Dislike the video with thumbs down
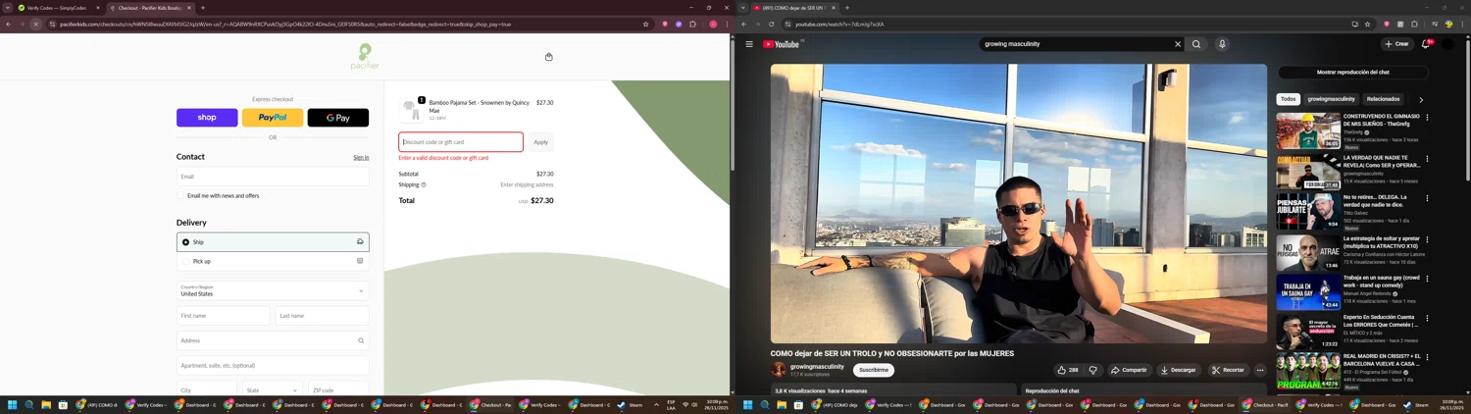This screenshot has height=414, width=1471. [x=1092, y=370]
